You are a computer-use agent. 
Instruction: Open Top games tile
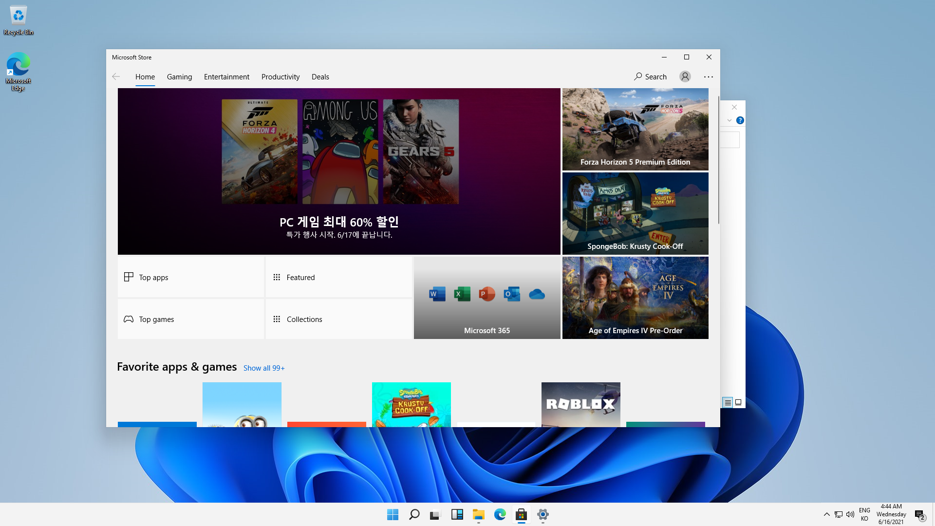point(190,319)
